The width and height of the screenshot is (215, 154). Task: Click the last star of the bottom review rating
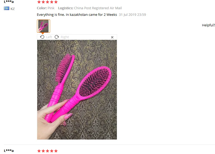[56, 151]
